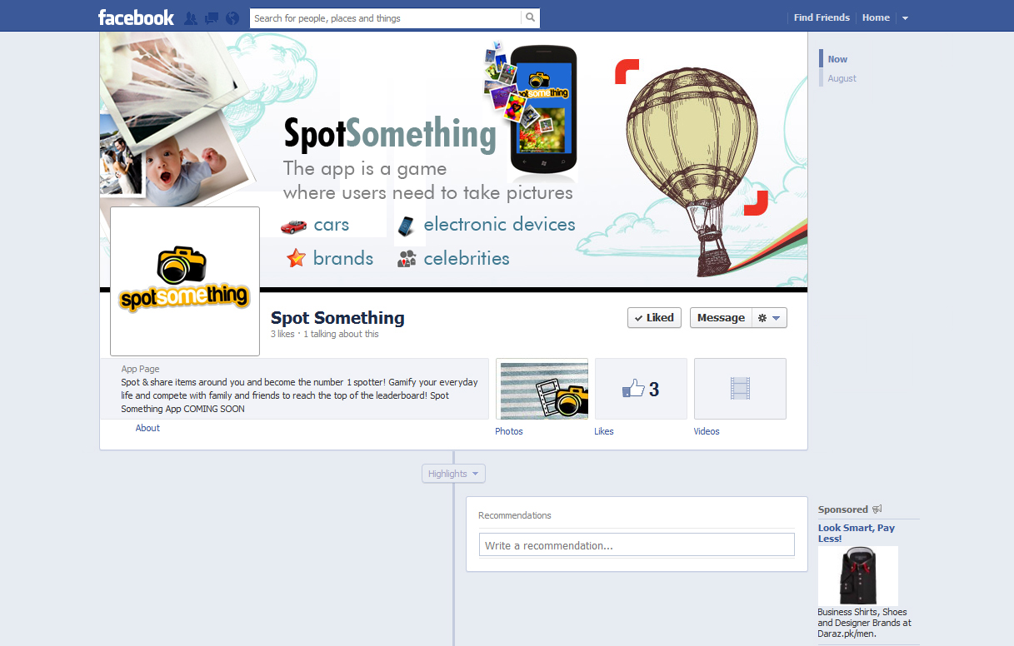Click the Spot Something page title
The image size is (1014, 646).
click(337, 318)
